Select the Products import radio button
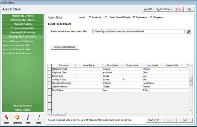The image size is (197, 127). (x=90, y=17)
